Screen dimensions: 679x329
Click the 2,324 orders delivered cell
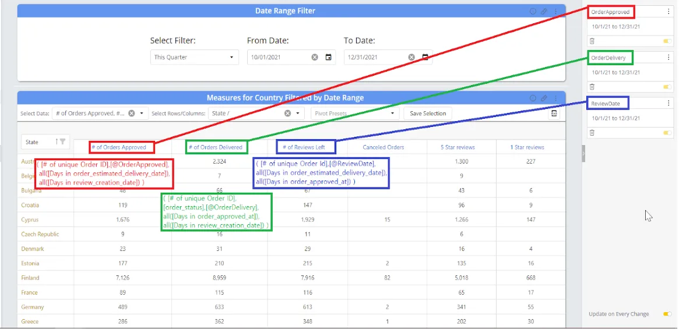click(220, 161)
